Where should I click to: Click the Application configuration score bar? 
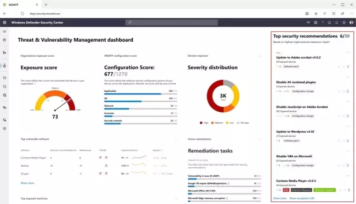[x=141, y=94]
